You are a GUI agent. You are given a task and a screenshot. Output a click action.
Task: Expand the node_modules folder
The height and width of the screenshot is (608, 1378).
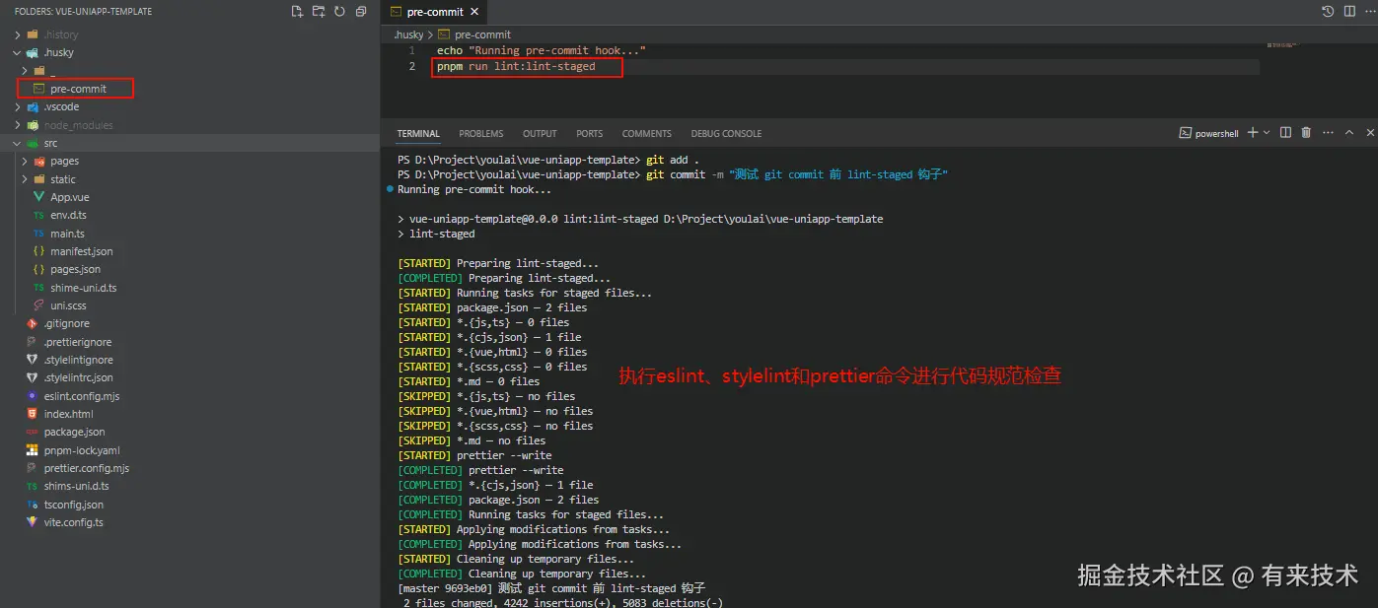point(18,125)
